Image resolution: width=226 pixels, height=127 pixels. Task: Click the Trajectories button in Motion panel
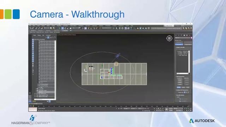tap(188, 44)
